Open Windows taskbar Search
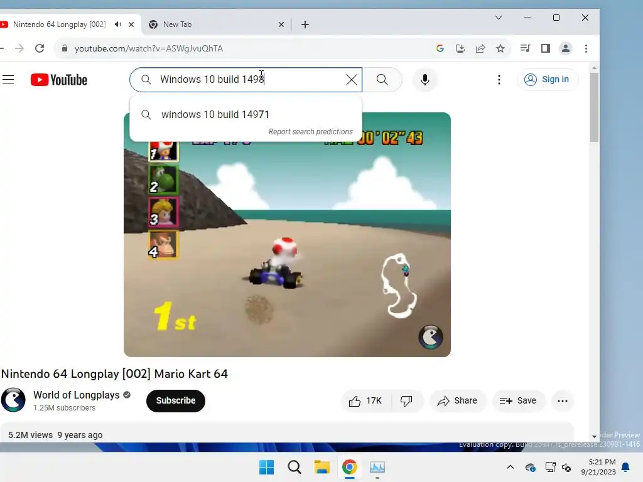This screenshot has width=643, height=482. (294, 467)
